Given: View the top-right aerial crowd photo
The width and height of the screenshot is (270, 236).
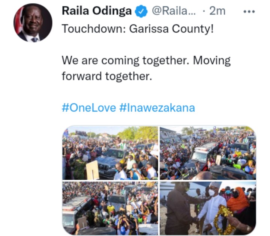Looking at the screenshot, I should coord(208,153).
